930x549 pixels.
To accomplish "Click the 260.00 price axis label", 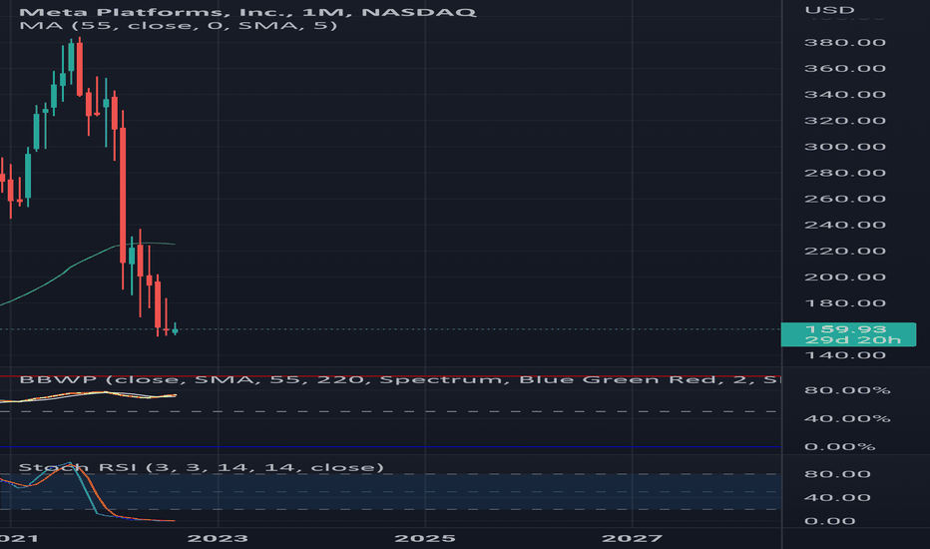I will [844, 199].
